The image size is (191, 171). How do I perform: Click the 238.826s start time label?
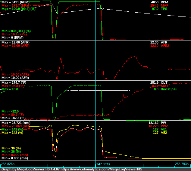(8, 164)
